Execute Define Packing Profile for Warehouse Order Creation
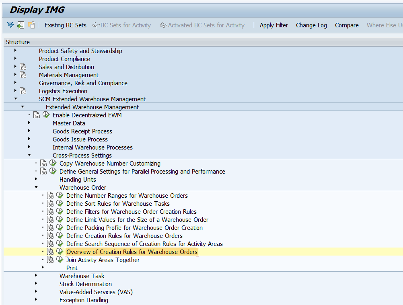The height and width of the screenshot is (305, 403). [x=60, y=227]
